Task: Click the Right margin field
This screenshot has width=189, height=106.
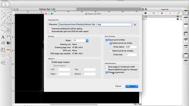Action: coord(63,74)
